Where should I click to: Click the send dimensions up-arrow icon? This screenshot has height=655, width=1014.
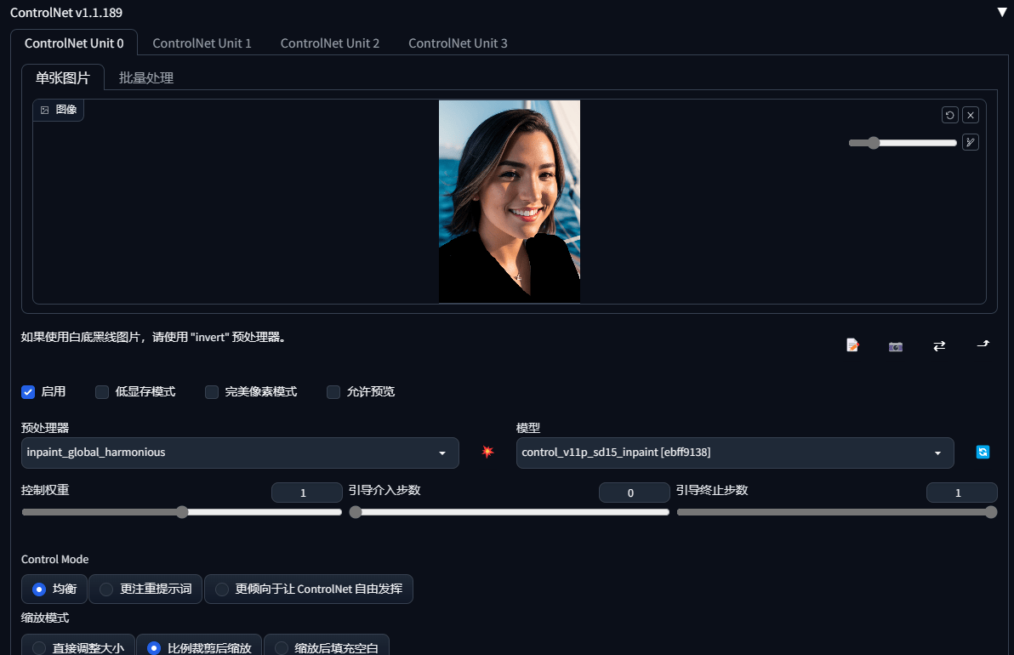click(x=983, y=345)
